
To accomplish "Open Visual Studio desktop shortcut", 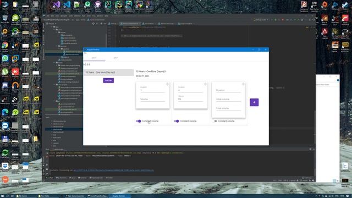I will click(x=57, y=5).
